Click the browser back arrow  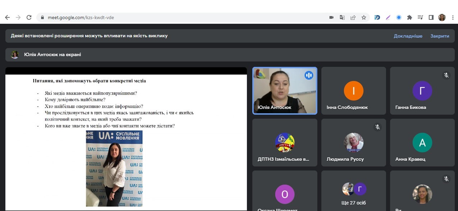click(7, 17)
